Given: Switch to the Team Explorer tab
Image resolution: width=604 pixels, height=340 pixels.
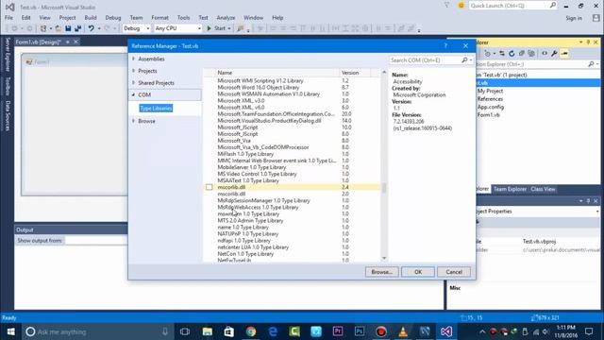Looking at the screenshot, I should point(510,189).
